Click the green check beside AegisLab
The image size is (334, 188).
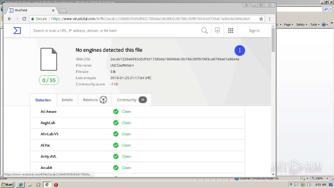[x=116, y=123]
